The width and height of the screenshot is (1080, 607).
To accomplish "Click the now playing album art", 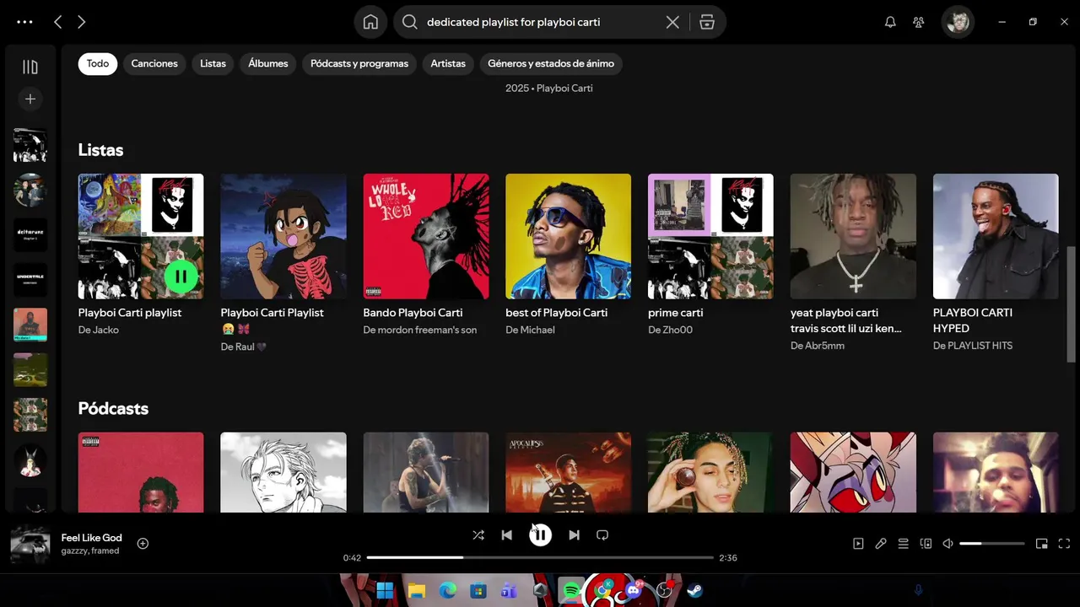I will pyautogui.click(x=30, y=545).
